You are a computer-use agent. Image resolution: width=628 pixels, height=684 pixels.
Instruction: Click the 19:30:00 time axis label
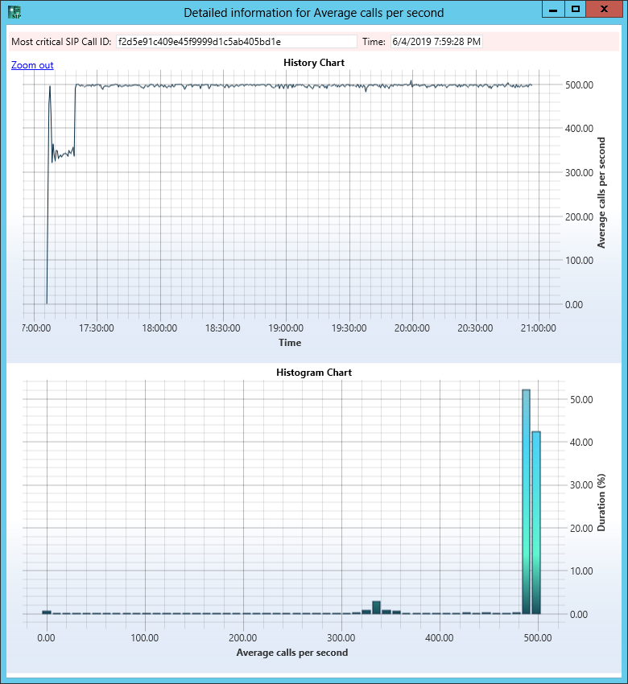(x=349, y=328)
